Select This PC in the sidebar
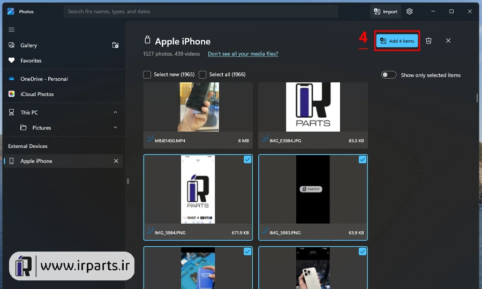 (x=29, y=112)
